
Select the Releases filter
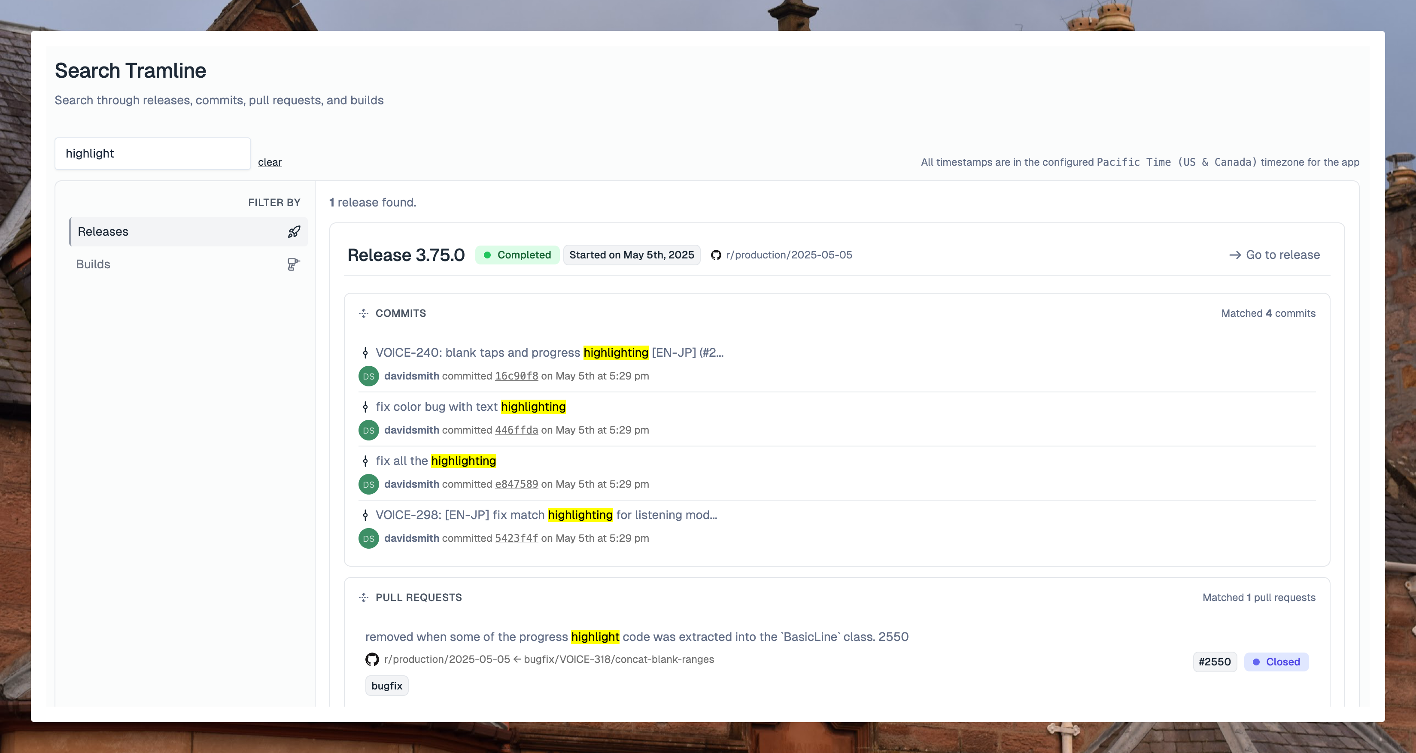[x=188, y=231]
